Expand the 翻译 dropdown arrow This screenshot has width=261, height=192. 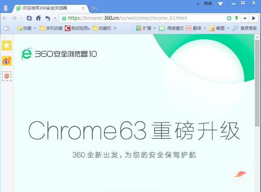[x=205, y=28]
